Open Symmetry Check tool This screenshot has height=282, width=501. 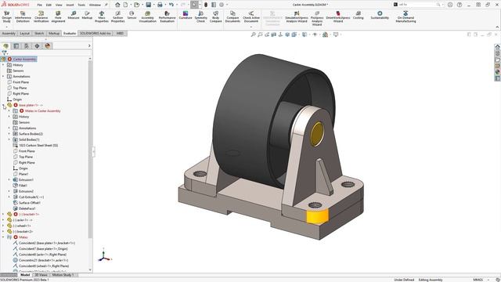[201, 16]
